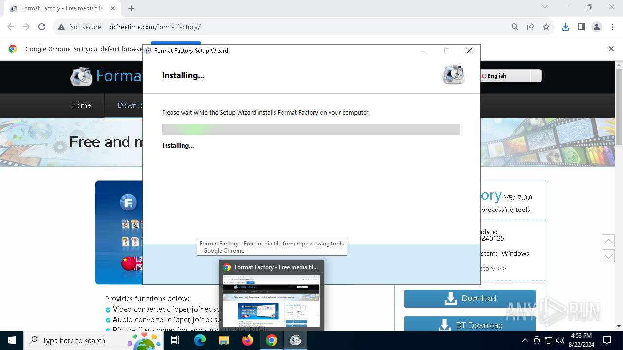Launch Firefox from the taskbar
The image size is (623, 350).
[x=248, y=340]
